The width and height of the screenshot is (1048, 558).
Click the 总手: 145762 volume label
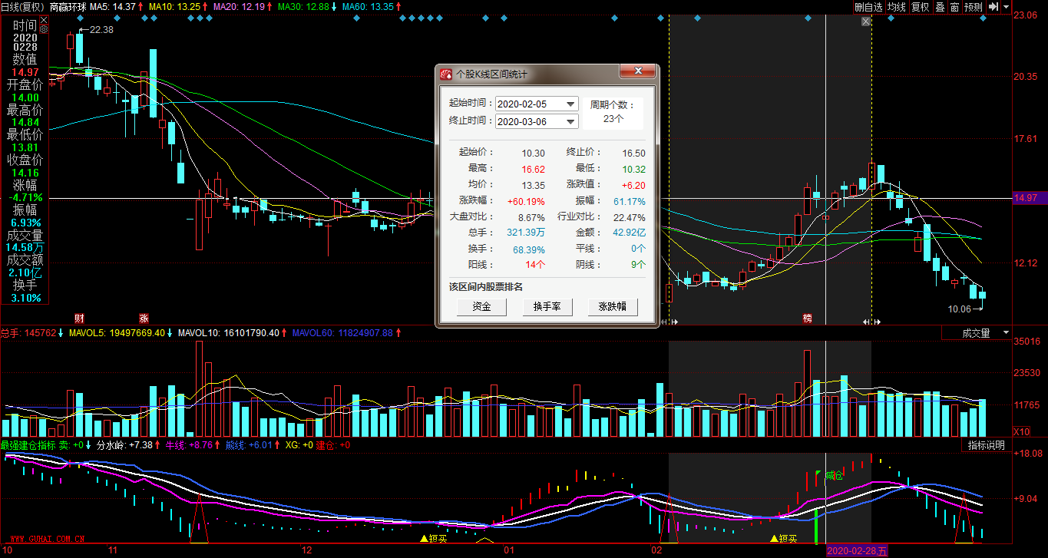click(29, 333)
